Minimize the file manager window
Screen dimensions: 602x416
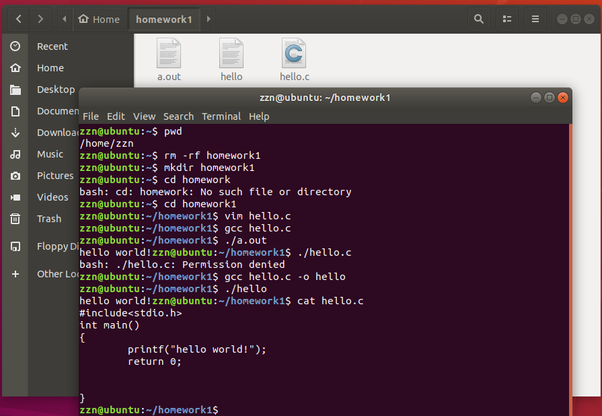(x=562, y=19)
